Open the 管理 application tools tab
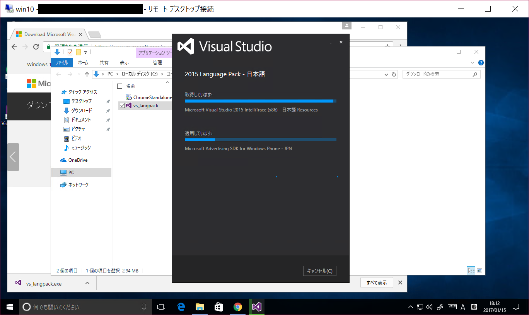This screenshot has height=315, width=529. tap(157, 62)
